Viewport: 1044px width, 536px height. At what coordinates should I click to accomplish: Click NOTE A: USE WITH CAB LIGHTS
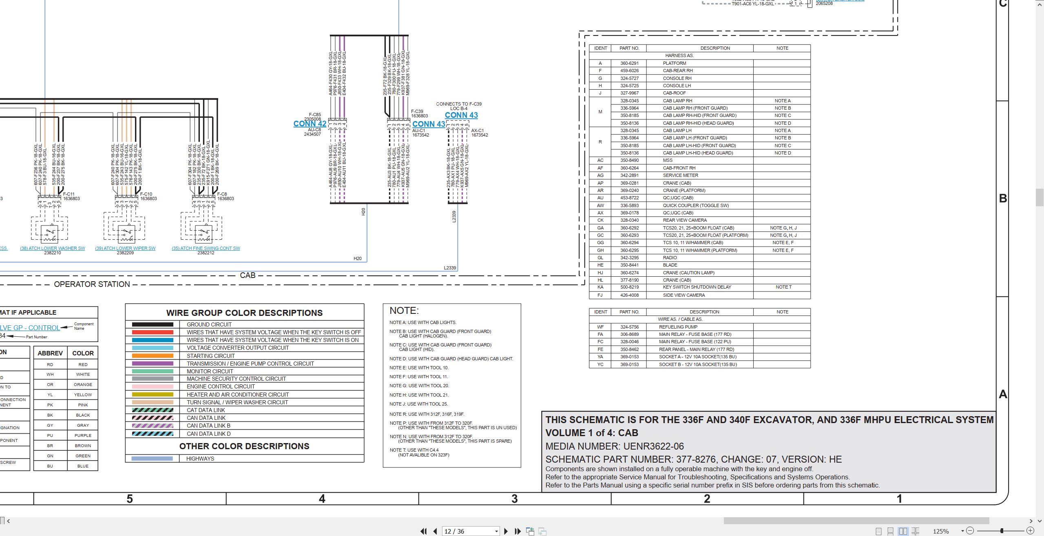pyautogui.click(x=423, y=322)
